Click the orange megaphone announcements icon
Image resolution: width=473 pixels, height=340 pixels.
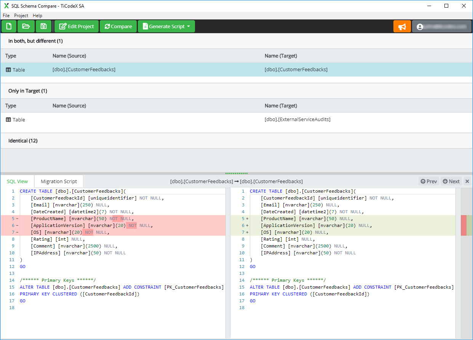point(402,27)
